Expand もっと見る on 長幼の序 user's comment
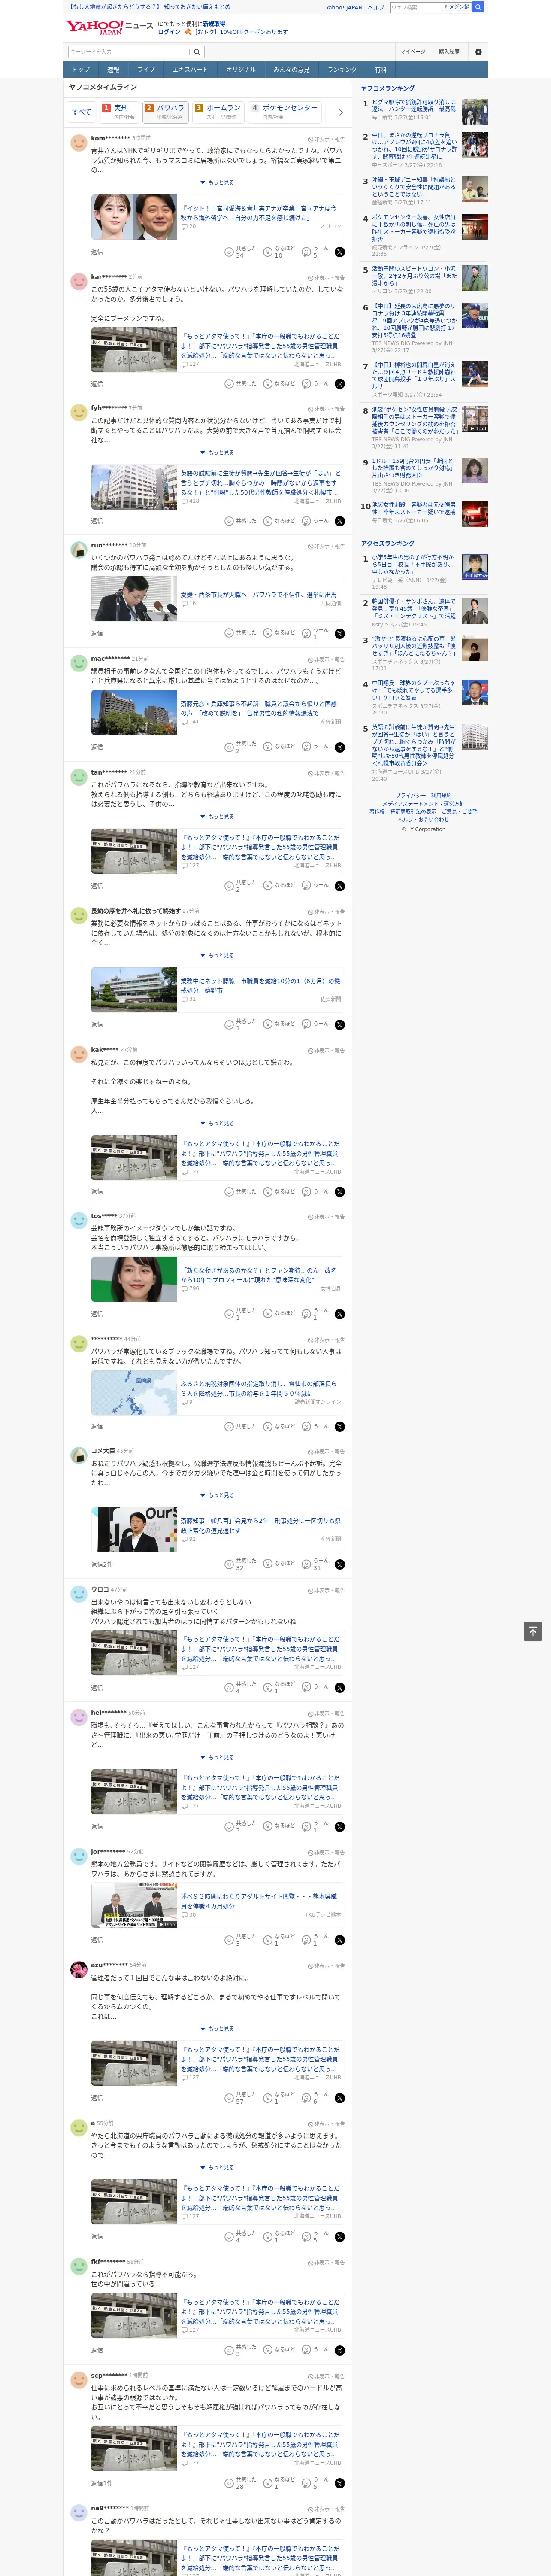 tap(217, 956)
